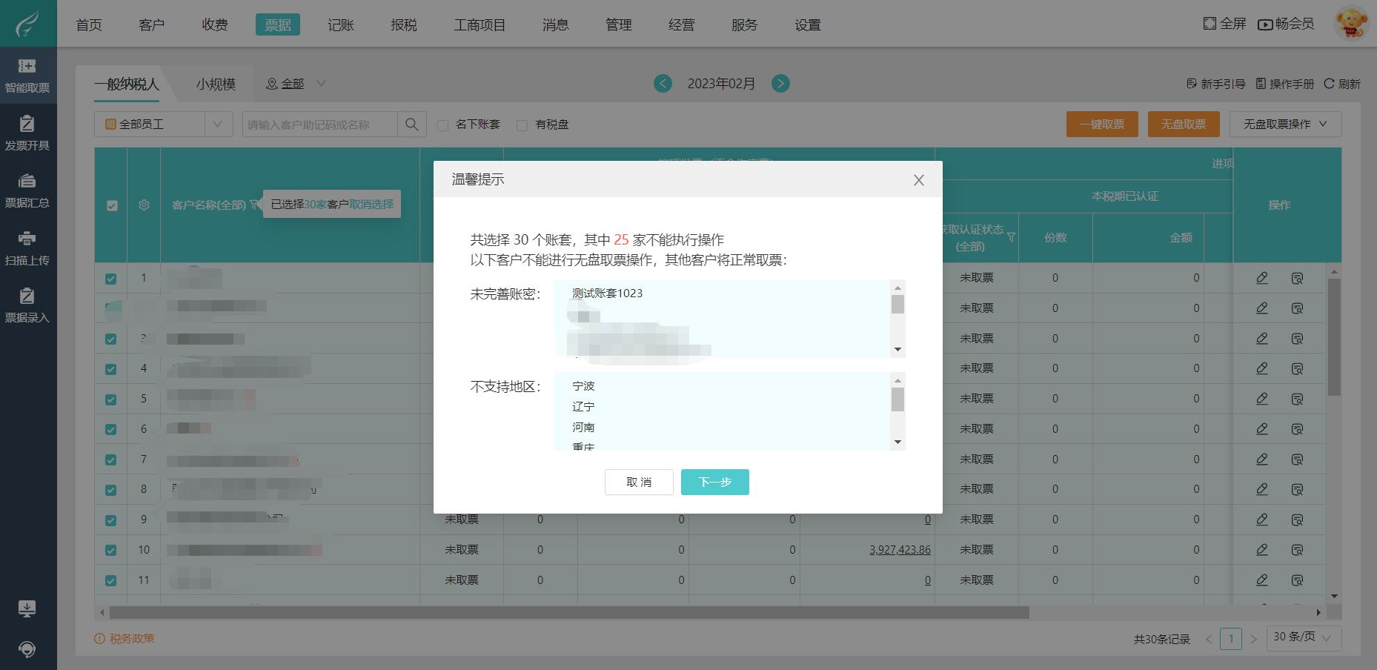Go to next month arrow
The width and height of the screenshot is (1377, 670).
[780, 84]
